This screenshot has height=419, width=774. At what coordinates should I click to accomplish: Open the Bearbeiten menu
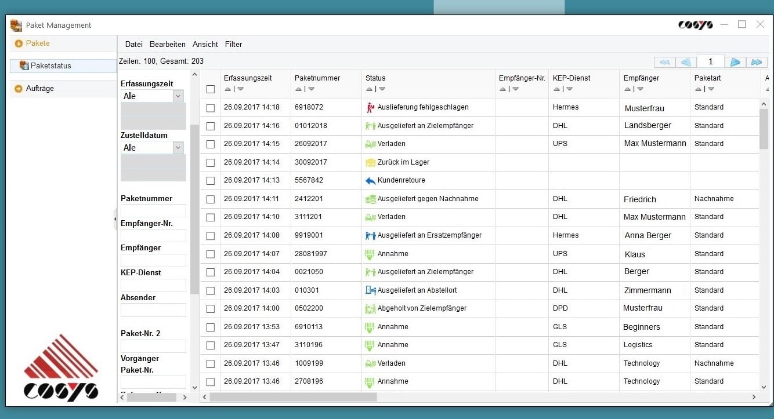tap(168, 44)
